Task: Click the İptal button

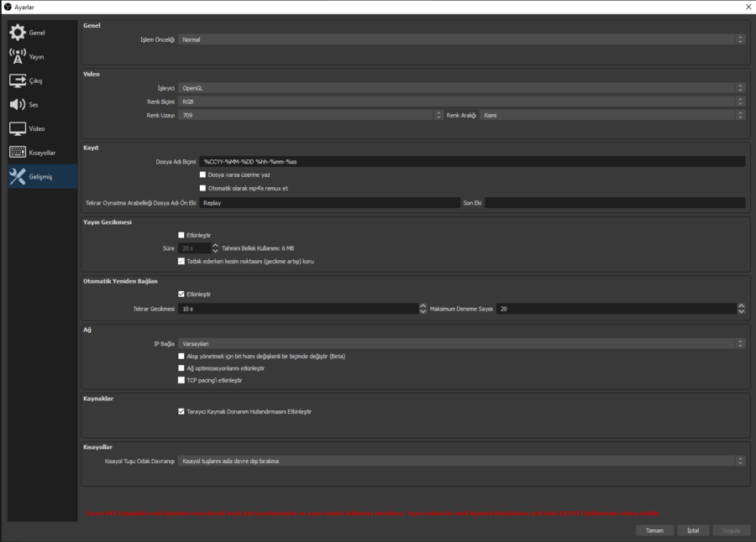Action: pos(693,530)
